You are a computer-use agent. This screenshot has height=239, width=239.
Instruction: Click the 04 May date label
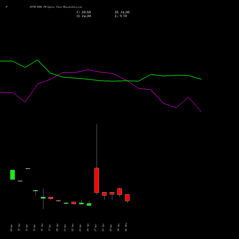(126, 227)
